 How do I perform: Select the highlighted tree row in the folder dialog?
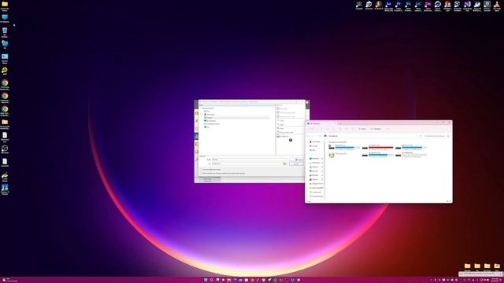pyautogui.click(x=236, y=117)
